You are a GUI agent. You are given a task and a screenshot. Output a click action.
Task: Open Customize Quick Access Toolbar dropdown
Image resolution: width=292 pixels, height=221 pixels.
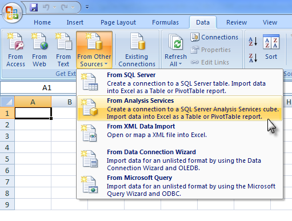coord(87,7)
